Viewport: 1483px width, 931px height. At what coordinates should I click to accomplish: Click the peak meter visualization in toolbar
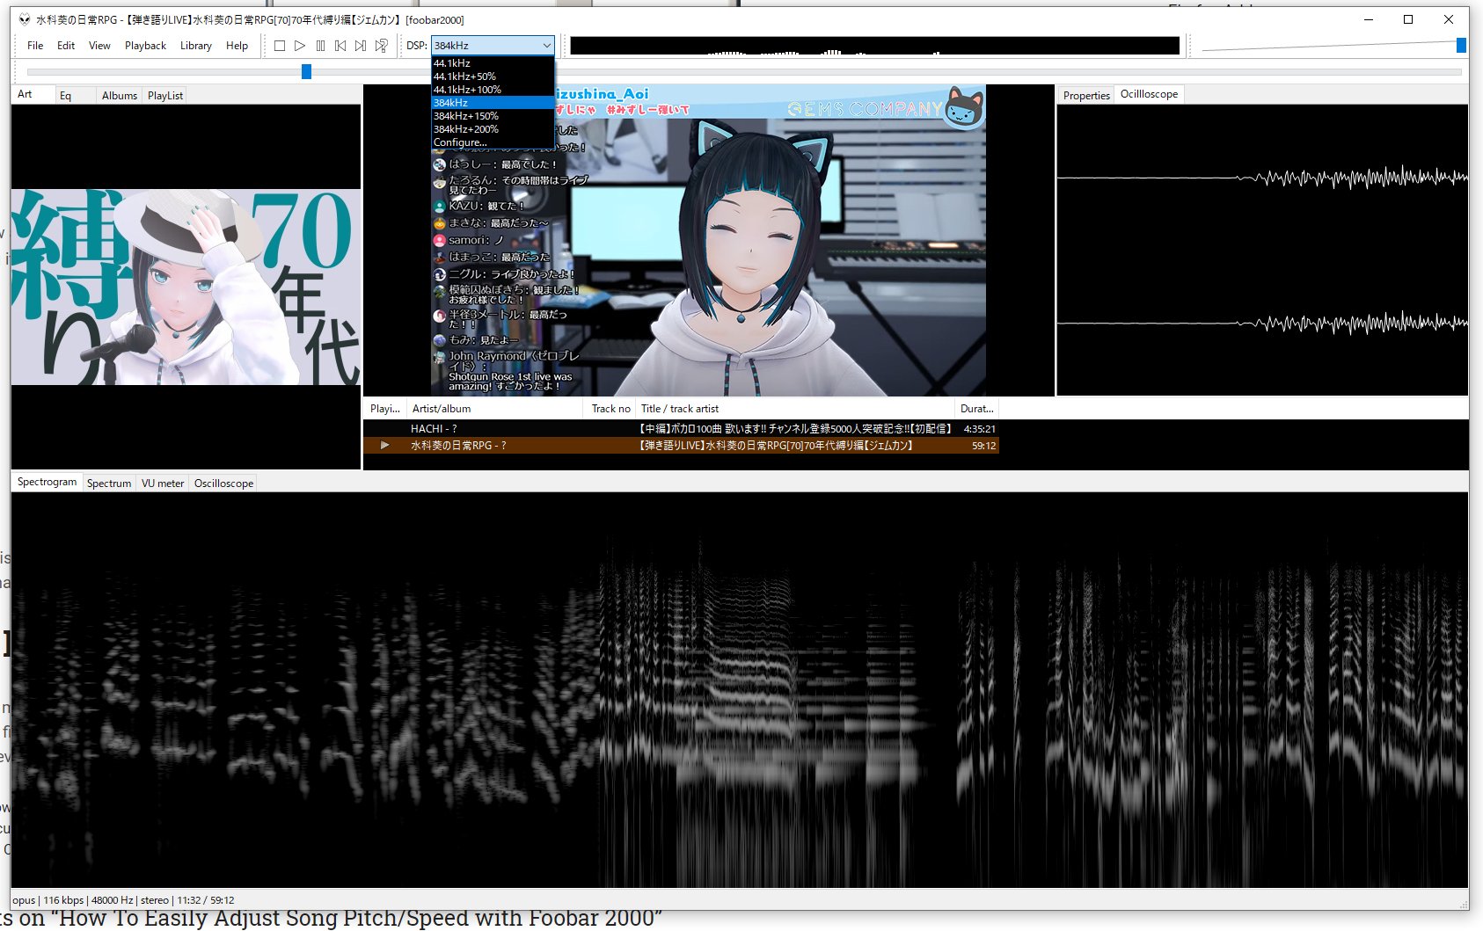[x=875, y=46]
